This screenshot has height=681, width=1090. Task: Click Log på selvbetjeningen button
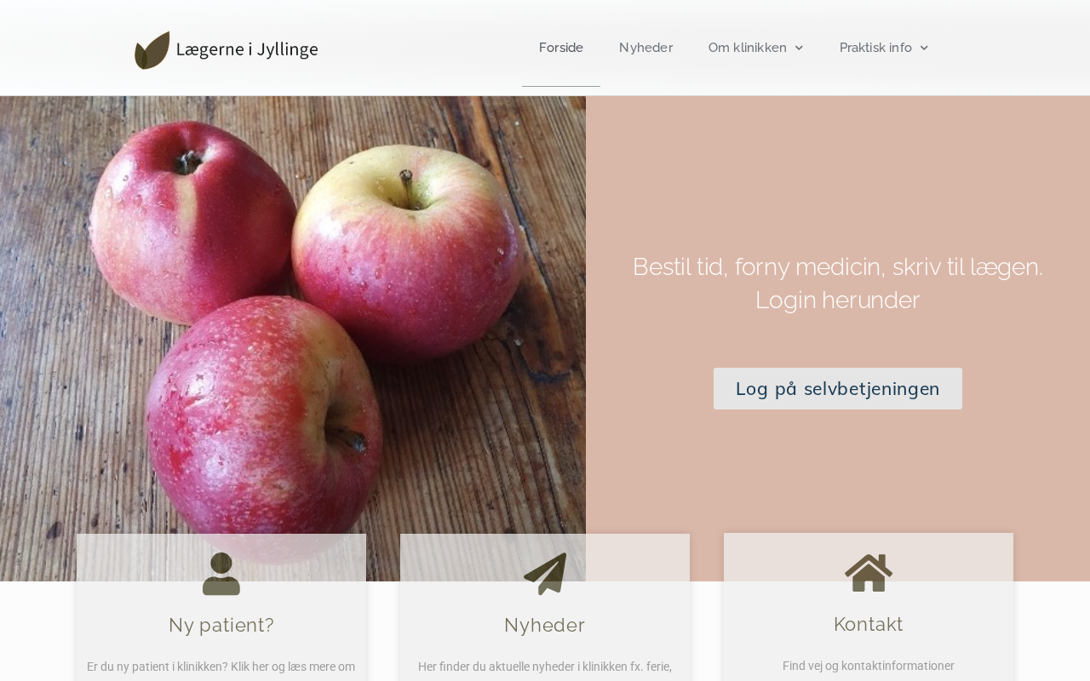[x=838, y=388]
